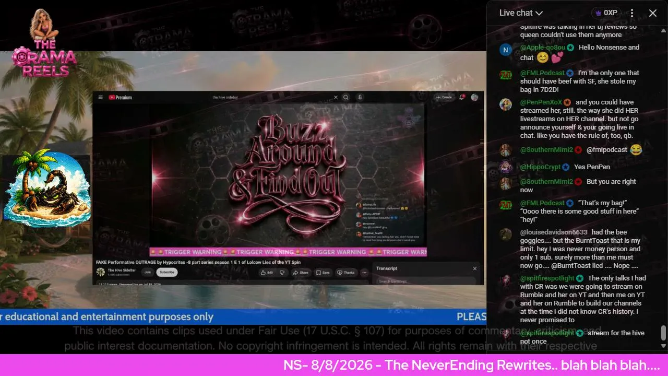Click the chat scrollbar down arrow
This screenshot has height=376, width=668.
[x=663, y=346]
